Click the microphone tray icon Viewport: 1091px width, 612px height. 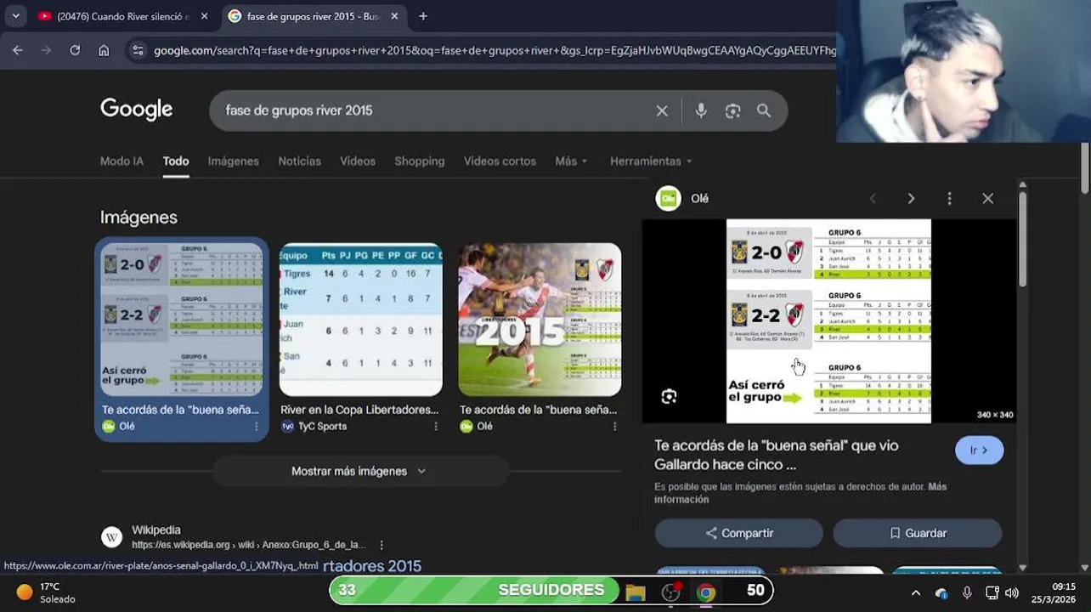click(x=967, y=592)
